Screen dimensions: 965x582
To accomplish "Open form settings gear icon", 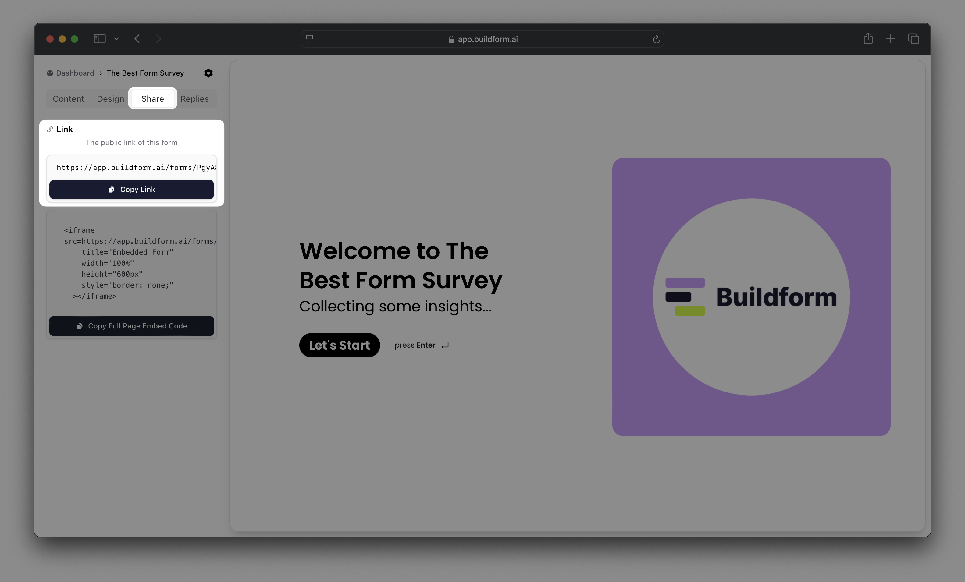I will [x=208, y=73].
